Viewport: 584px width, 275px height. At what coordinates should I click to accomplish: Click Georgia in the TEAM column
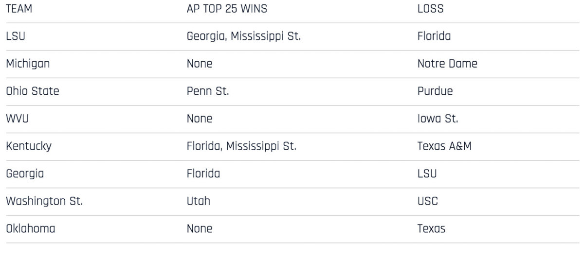(25, 174)
